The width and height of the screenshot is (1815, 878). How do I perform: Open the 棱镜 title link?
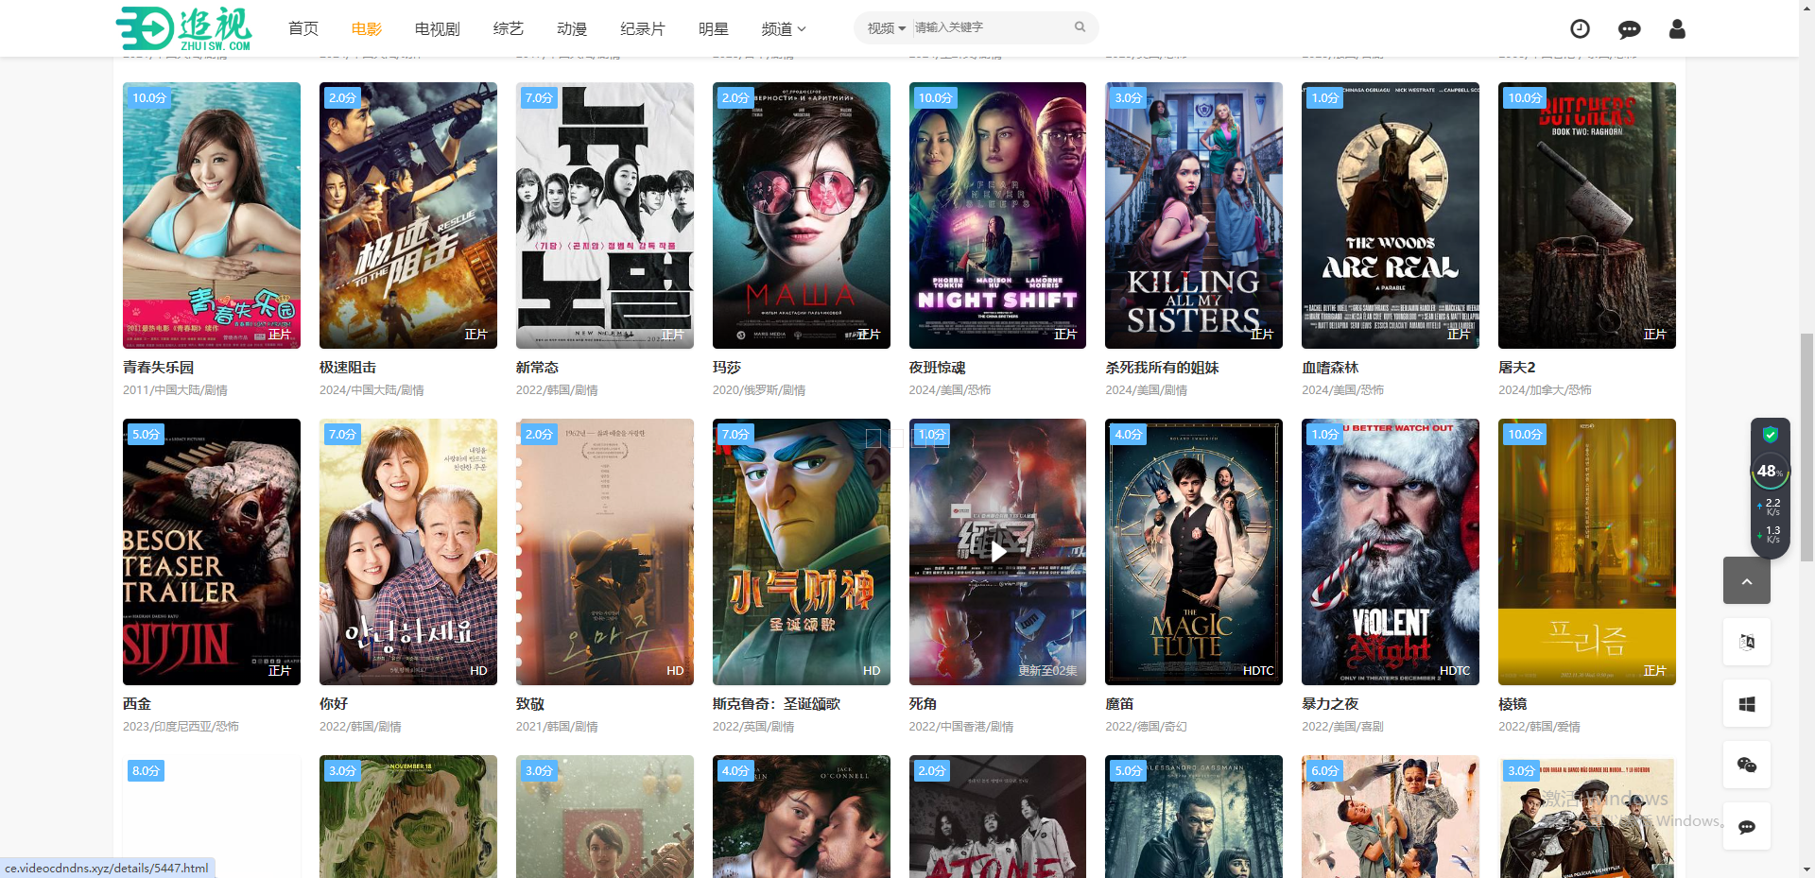point(1512,704)
